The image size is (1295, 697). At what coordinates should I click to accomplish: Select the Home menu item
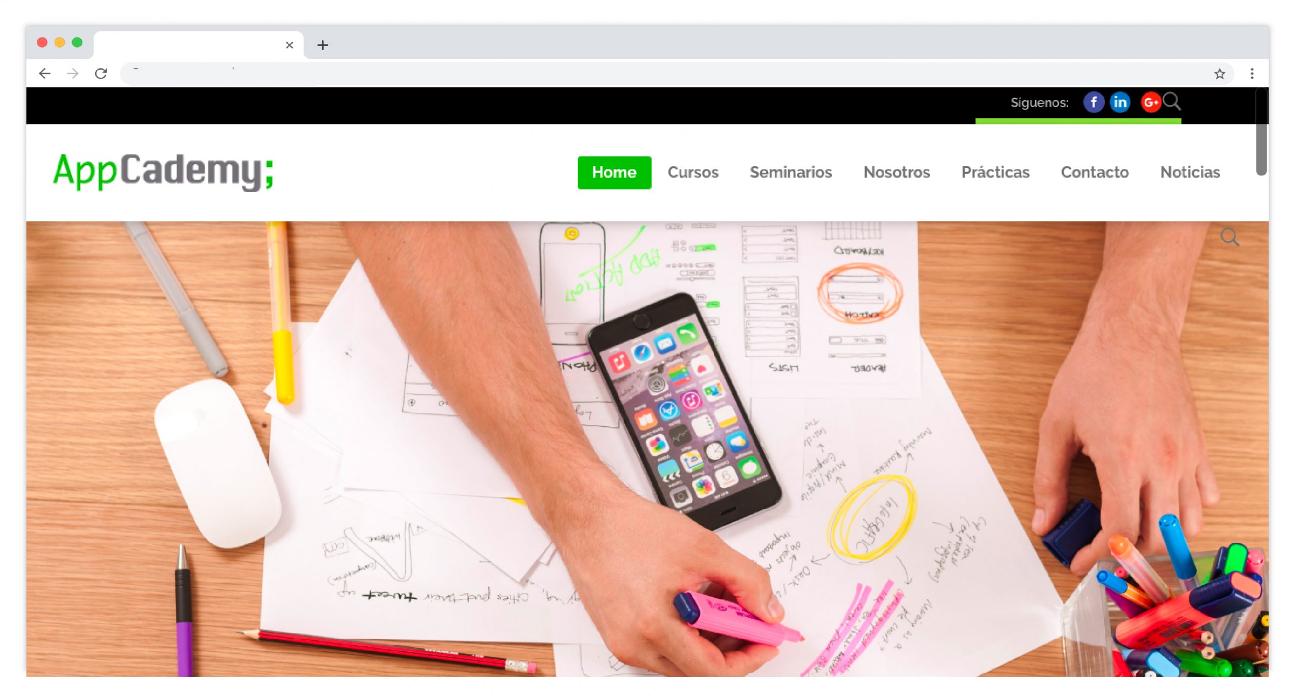pyautogui.click(x=614, y=172)
